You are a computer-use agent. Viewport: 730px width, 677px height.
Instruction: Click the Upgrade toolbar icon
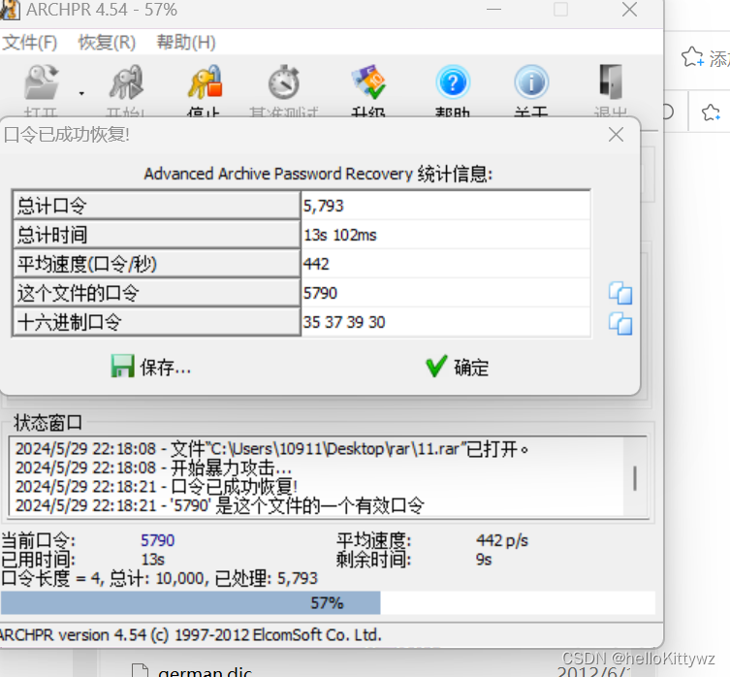point(368,82)
